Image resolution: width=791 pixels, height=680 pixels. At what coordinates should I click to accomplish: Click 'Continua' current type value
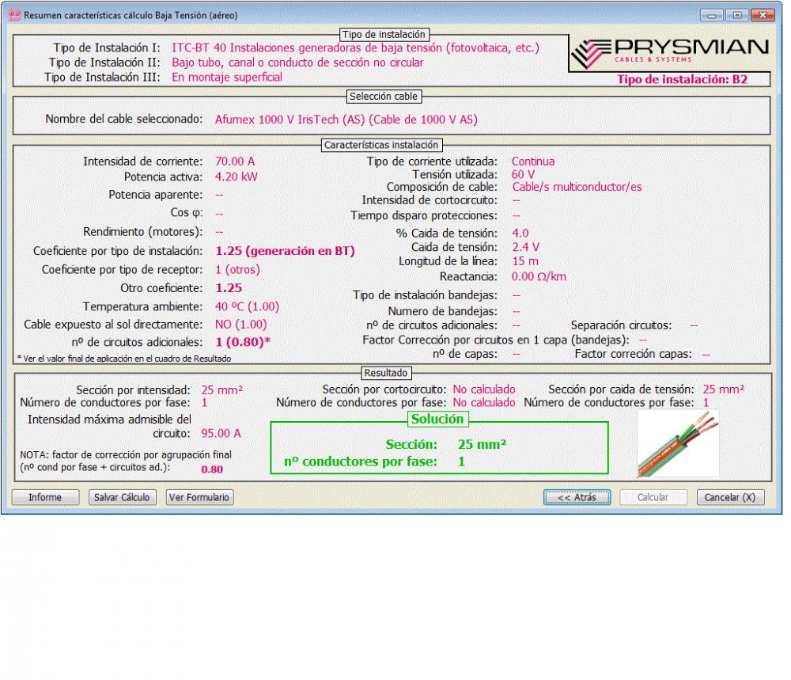pyautogui.click(x=532, y=161)
